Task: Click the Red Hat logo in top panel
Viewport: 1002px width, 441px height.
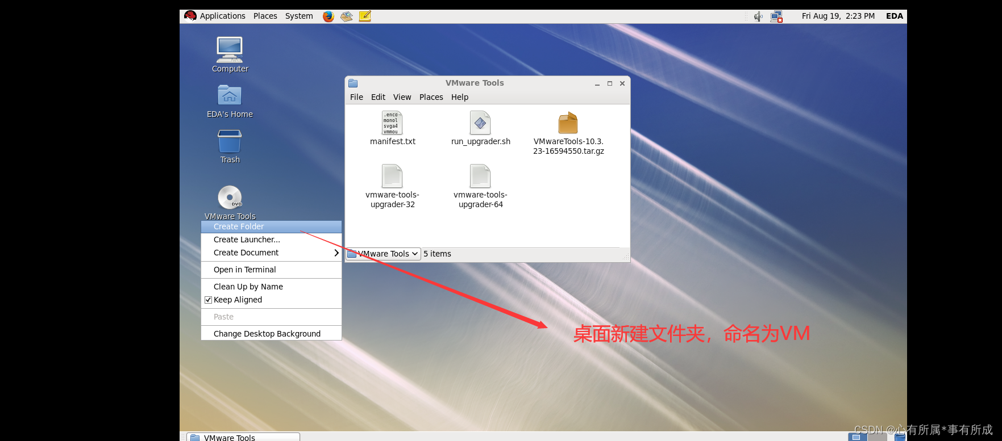Action: (x=190, y=16)
